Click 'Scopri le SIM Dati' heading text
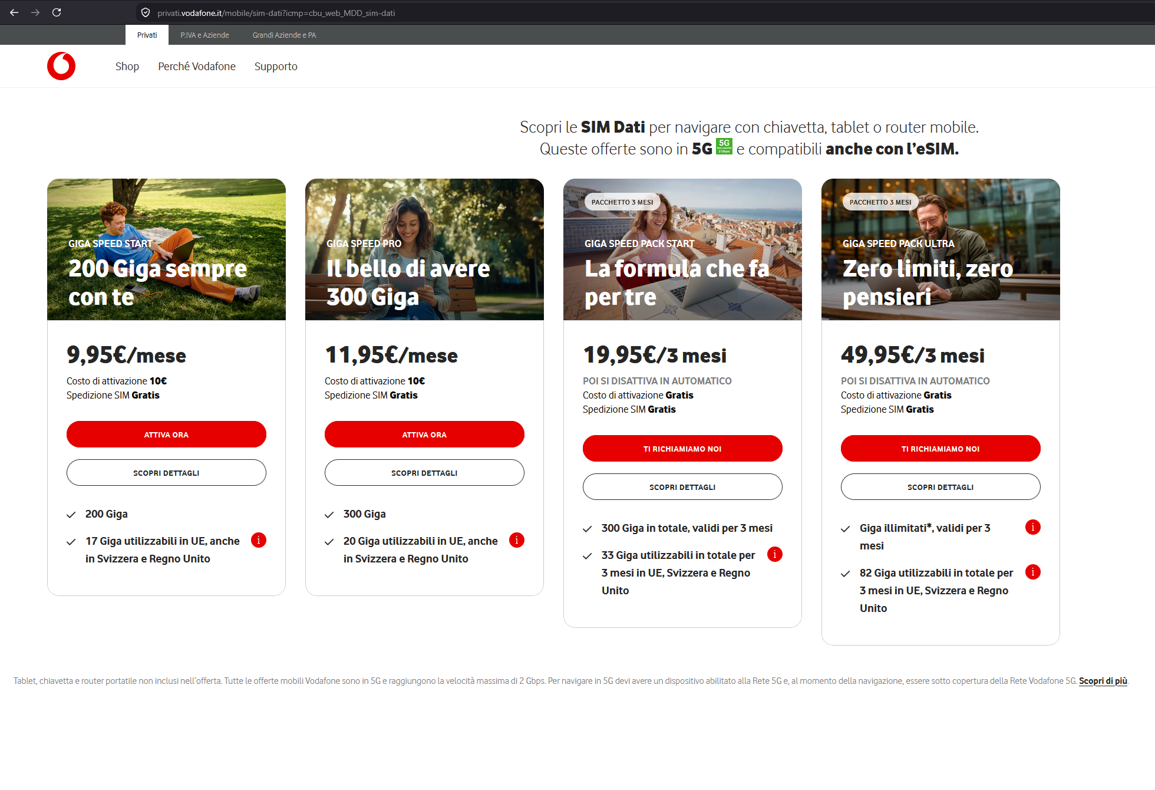 pos(582,127)
